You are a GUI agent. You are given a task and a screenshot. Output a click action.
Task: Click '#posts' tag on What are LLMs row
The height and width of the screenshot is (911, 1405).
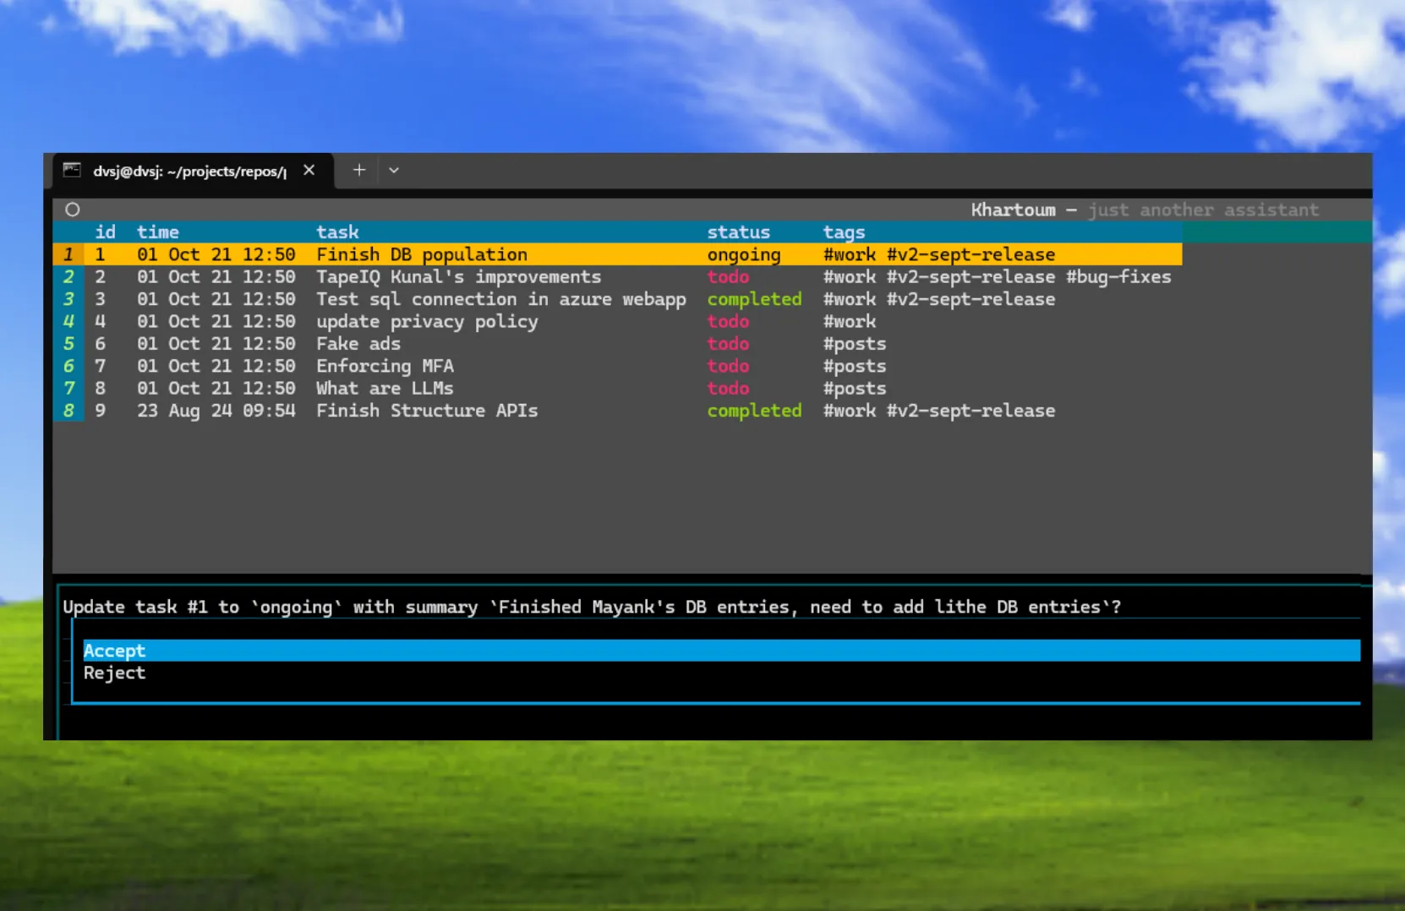coord(855,388)
